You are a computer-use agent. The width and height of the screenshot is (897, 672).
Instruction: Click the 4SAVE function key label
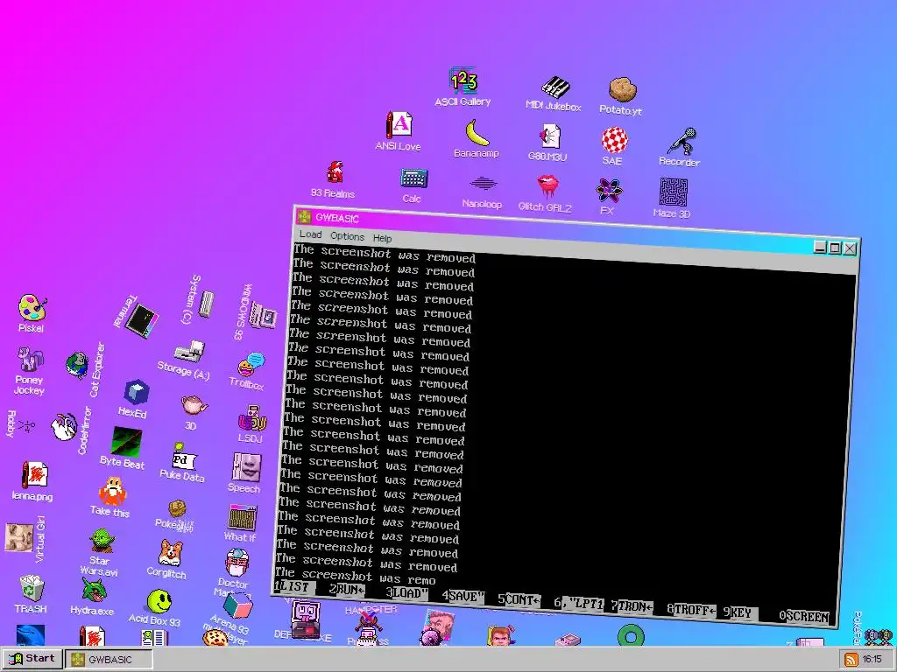coord(463,597)
